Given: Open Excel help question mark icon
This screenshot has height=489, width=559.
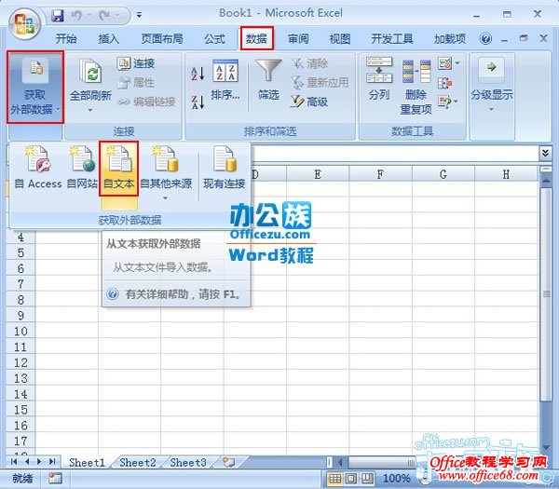Looking at the screenshot, I should 485,38.
